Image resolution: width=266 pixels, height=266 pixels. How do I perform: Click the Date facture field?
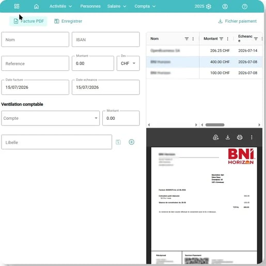pos(35,87)
